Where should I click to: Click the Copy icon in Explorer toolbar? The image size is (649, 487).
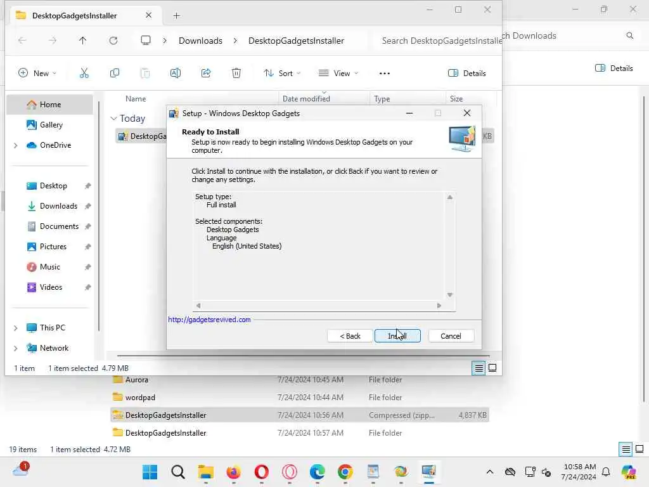point(115,74)
